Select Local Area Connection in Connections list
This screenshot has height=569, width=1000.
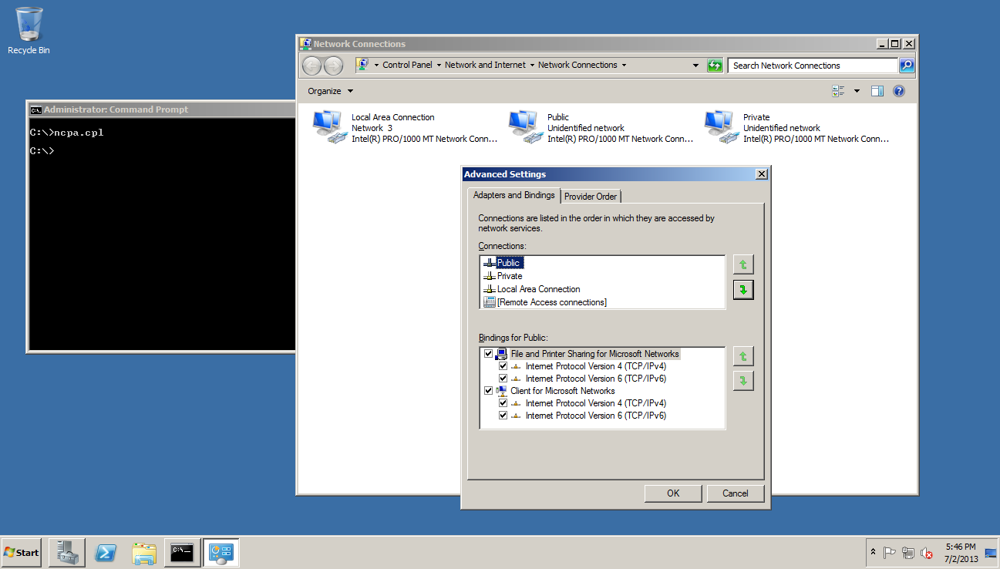pyautogui.click(x=538, y=289)
